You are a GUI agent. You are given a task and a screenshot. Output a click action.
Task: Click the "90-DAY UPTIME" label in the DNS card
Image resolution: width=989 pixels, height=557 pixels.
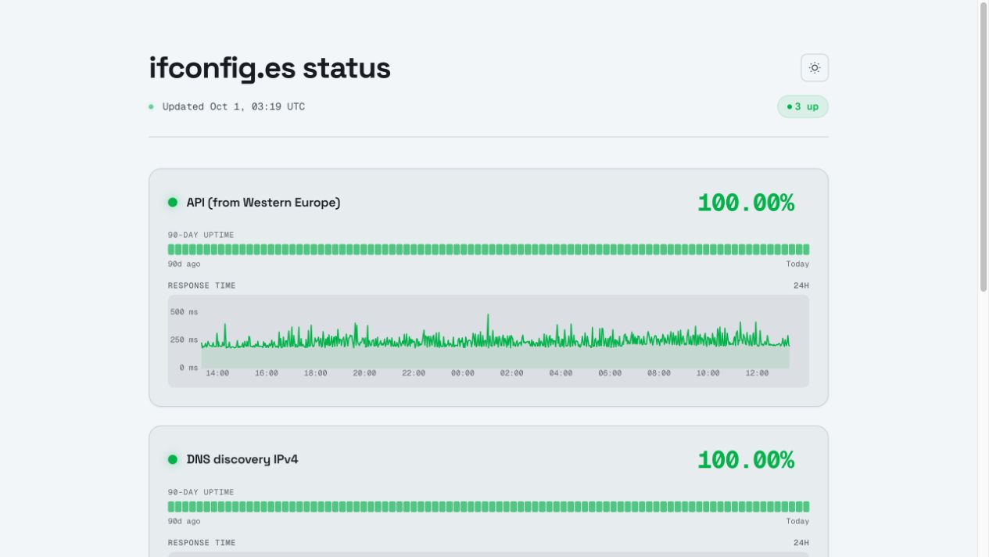(201, 492)
